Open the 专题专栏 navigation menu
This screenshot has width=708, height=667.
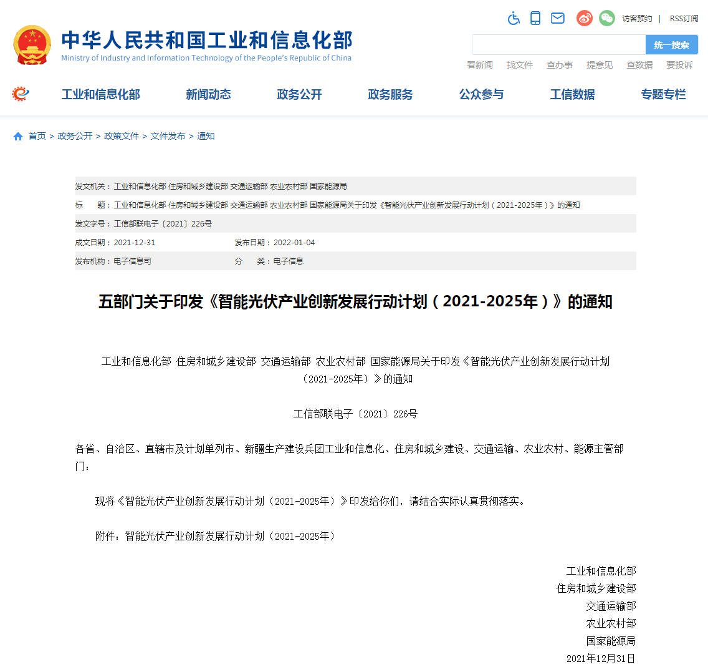[x=663, y=94]
